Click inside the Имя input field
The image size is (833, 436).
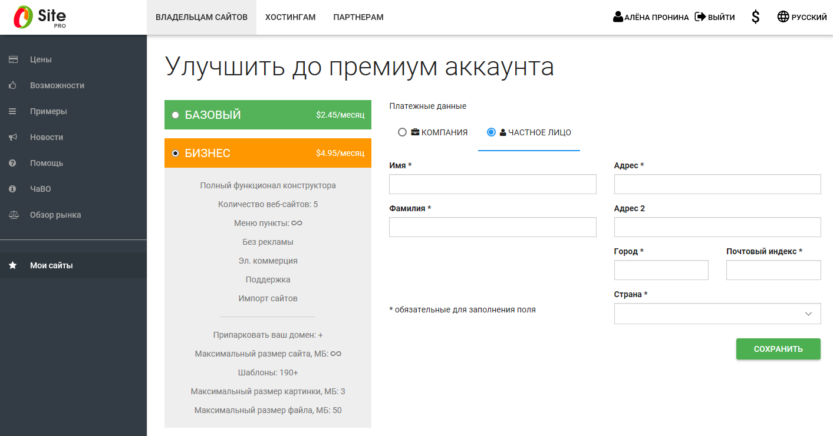(492, 184)
